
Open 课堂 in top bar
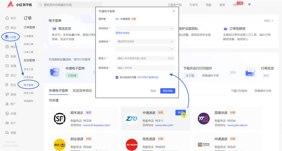[x=222, y=5]
